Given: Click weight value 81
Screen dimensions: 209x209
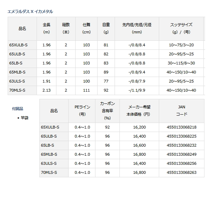Looking at the screenshot, I should [x=106, y=45].
